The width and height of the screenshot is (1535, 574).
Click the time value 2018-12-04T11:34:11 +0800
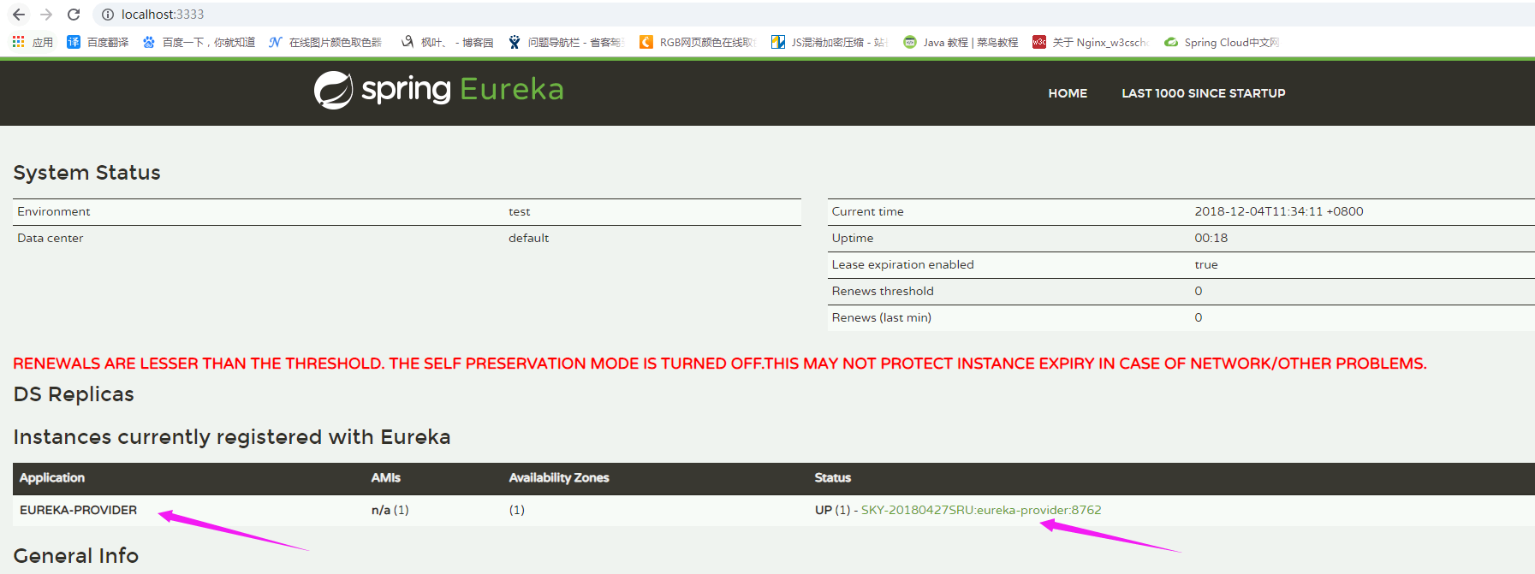pos(1278,211)
